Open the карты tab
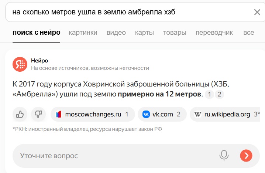 pyautogui.click(x=144, y=33)
